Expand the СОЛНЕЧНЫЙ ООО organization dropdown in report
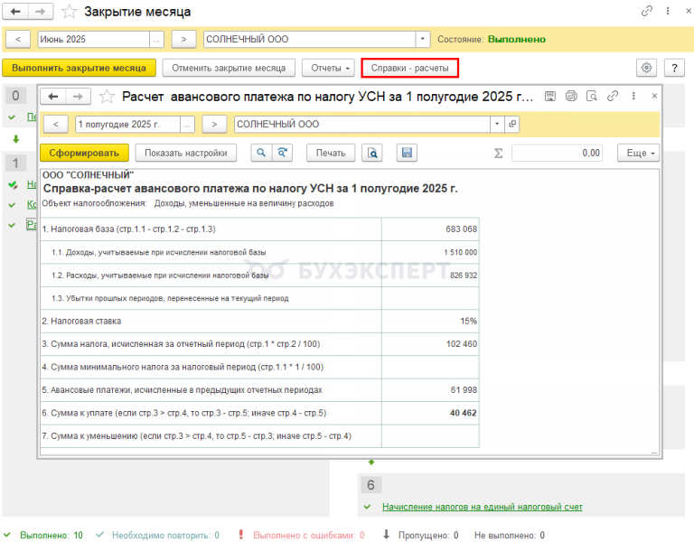This screenshot has height=542, width=694. 496,124
